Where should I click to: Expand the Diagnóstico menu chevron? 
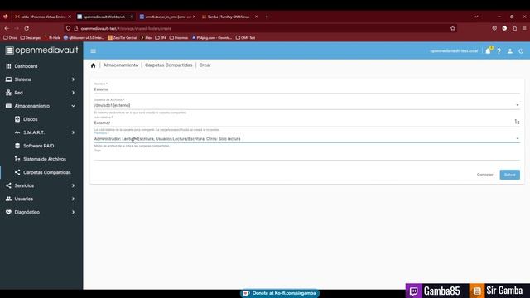[x=73, y=212]
